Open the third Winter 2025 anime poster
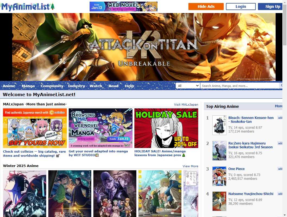 click(x=115, y=194)
